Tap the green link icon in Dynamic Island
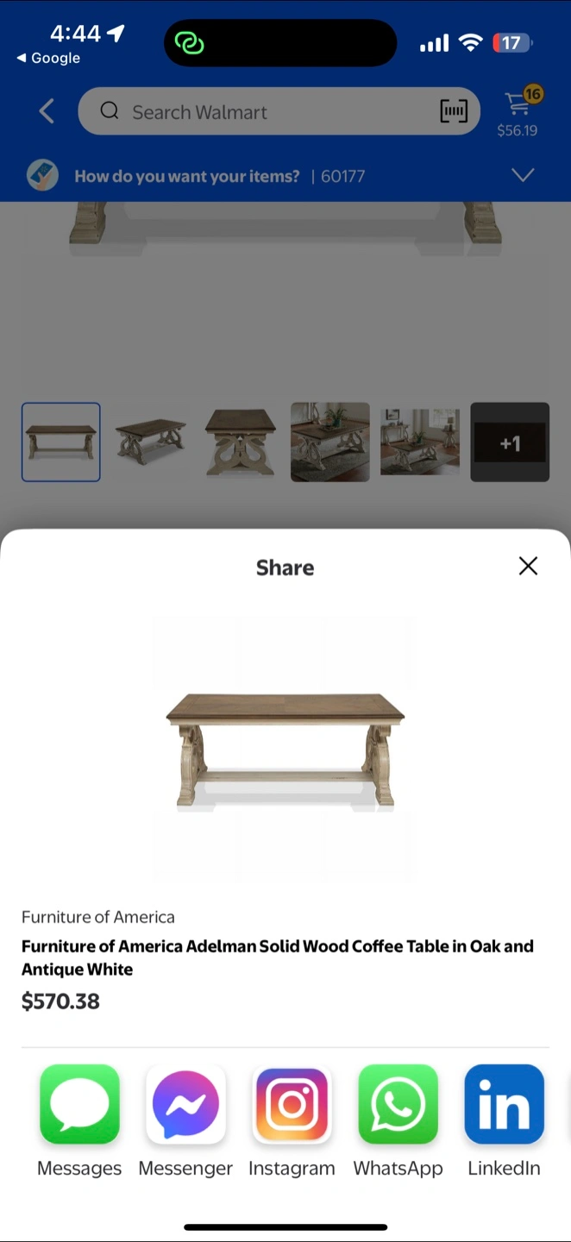Screen dimensions: 571x1242 pyautogui.click(x=189, y=42)
